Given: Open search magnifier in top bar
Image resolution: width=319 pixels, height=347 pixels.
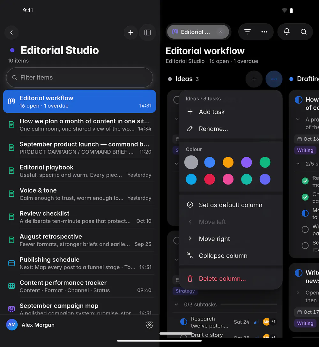Looking at the screenshot, I should click(303, 32).
